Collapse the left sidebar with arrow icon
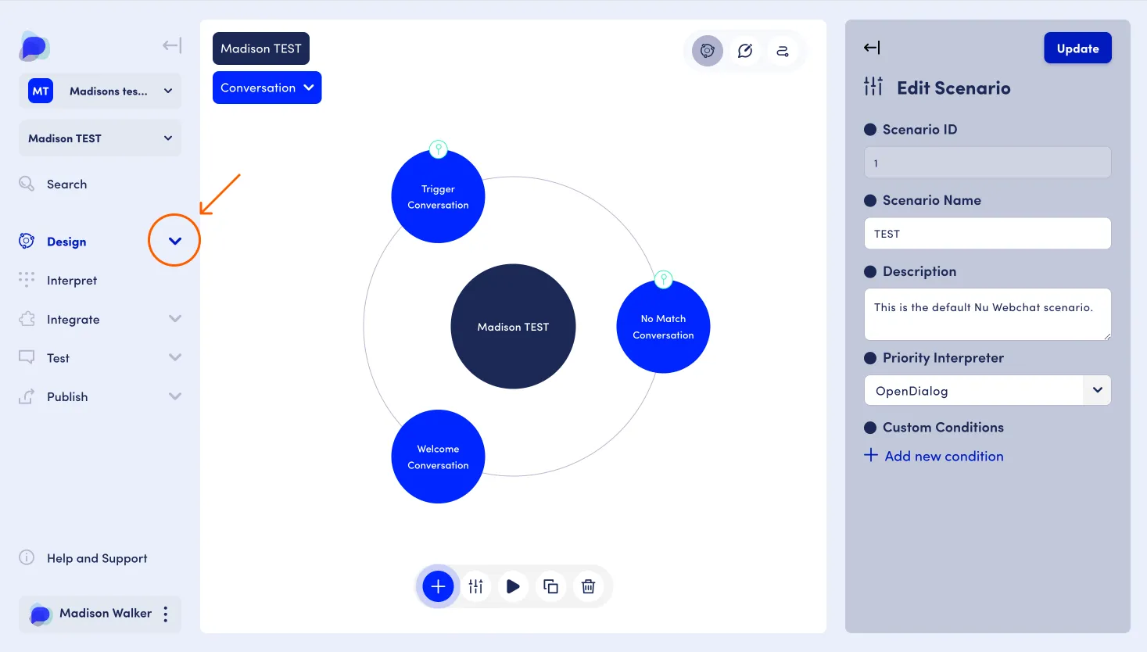This screenshot has width=1147, height=652. pos(172,45)
